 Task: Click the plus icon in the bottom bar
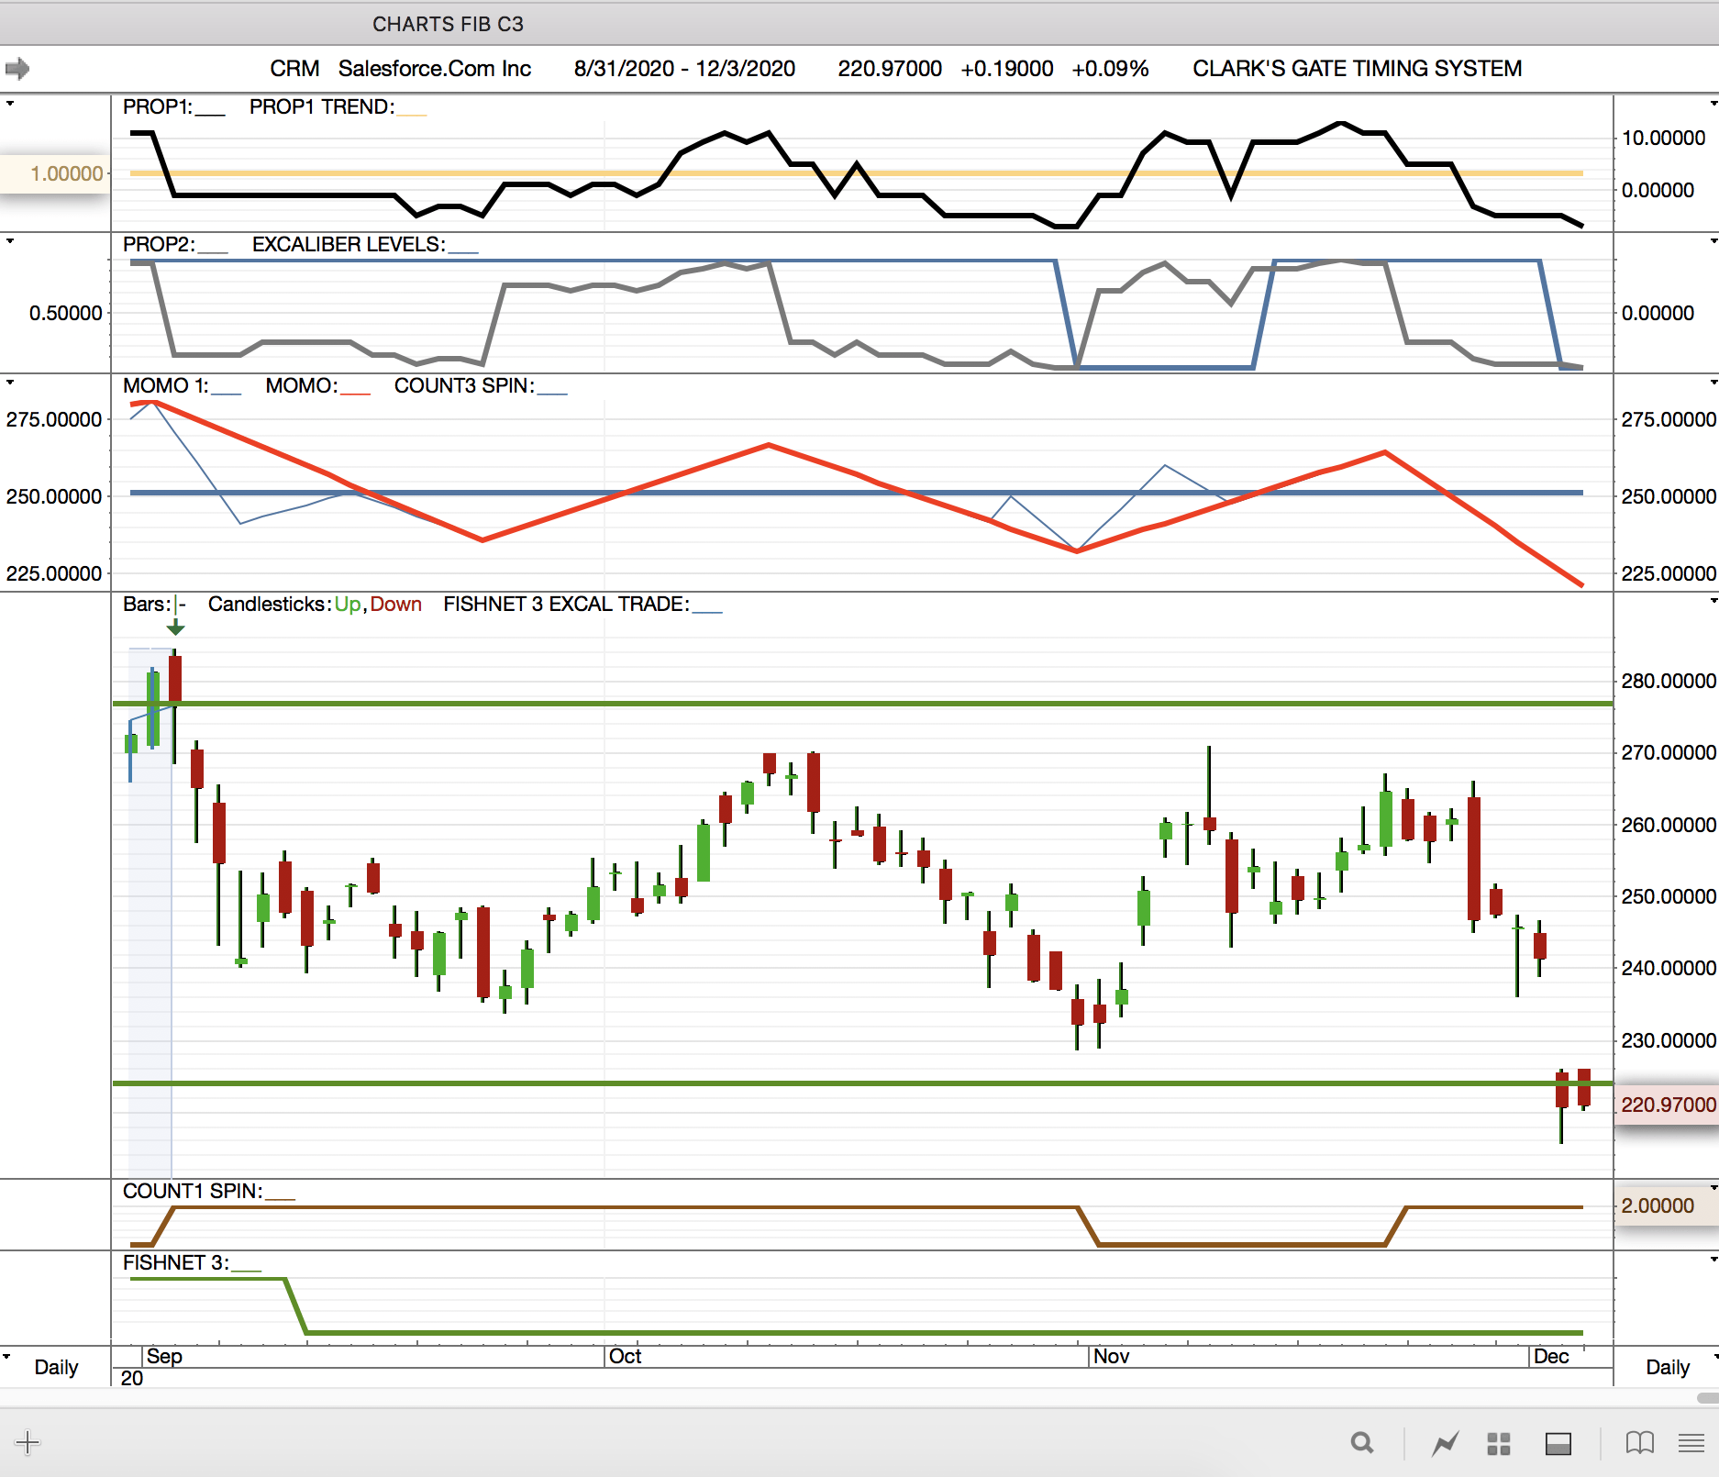click(x=28, y=1442)
